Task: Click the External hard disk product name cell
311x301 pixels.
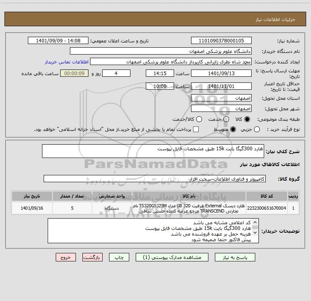Action: [x=189, y=208]
